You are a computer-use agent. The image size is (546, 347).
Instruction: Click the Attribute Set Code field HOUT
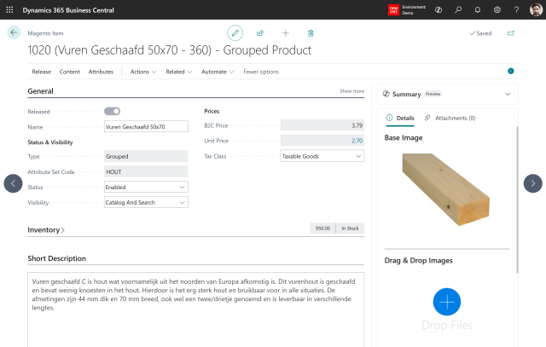pyautogui.click(x=146, y=171)
